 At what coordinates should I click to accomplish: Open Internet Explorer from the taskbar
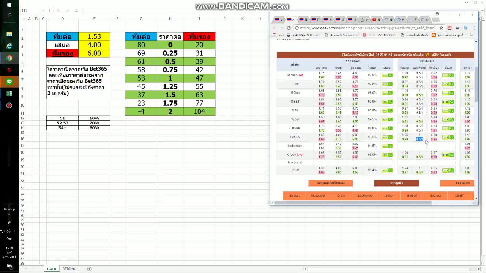point(9,46)
